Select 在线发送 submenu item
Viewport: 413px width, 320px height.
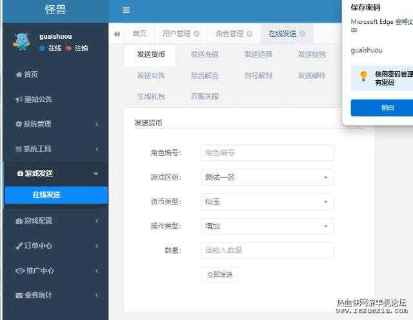(x=56, y=195)
